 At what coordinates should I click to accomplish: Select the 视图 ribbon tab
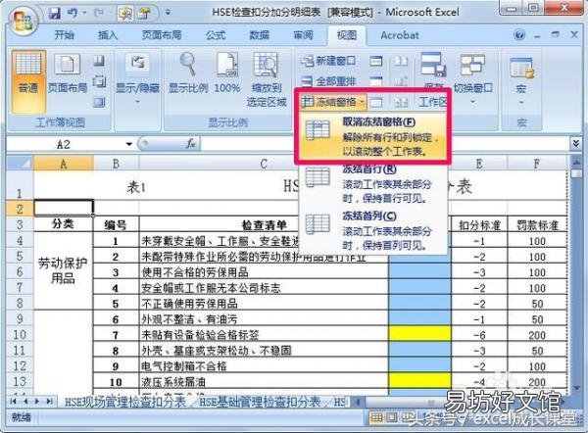click(347, 35)
